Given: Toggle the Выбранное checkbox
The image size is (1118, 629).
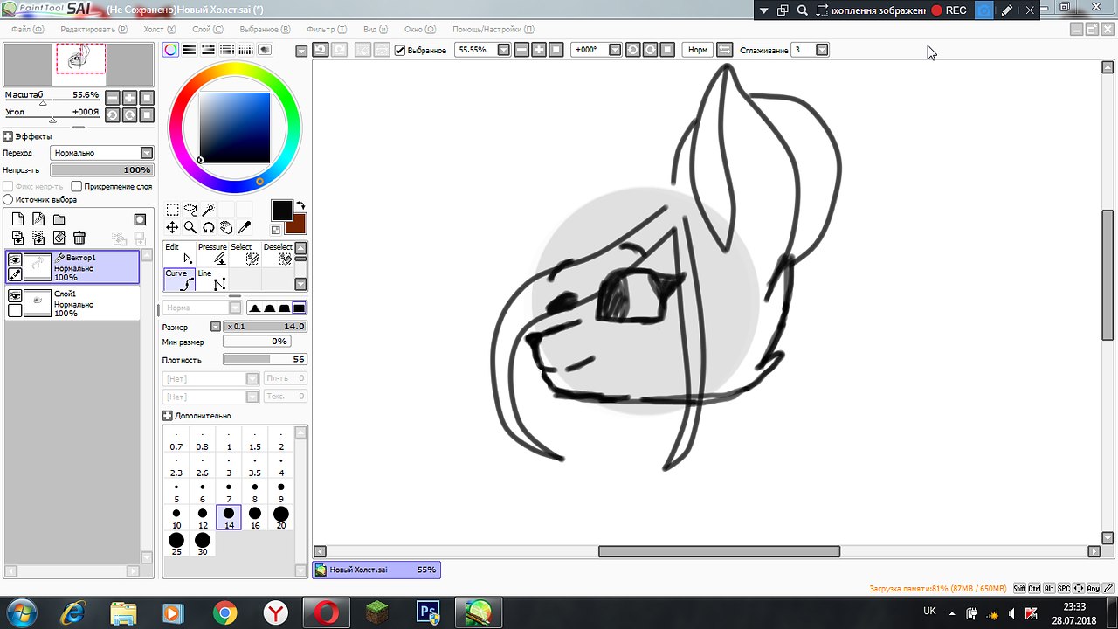Looking at the screenshot, I should click(400, 50).
